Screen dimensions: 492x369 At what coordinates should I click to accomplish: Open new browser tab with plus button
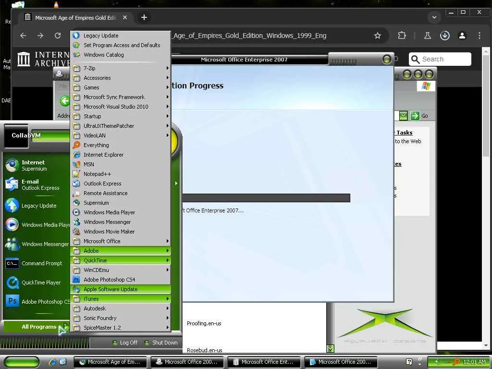[x=144, y=18]
